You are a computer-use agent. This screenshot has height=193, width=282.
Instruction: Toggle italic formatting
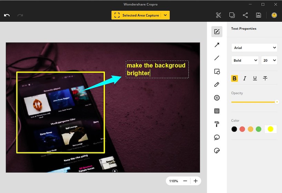pos(244,78)
